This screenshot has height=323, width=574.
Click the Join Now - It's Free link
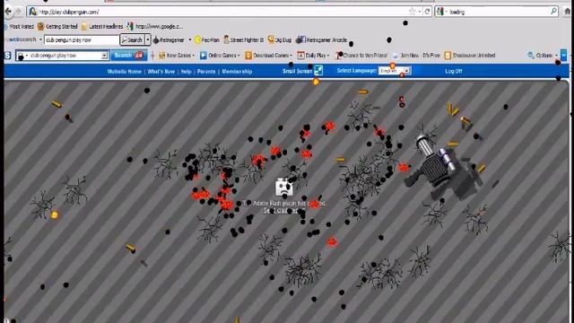click(416, 56)
